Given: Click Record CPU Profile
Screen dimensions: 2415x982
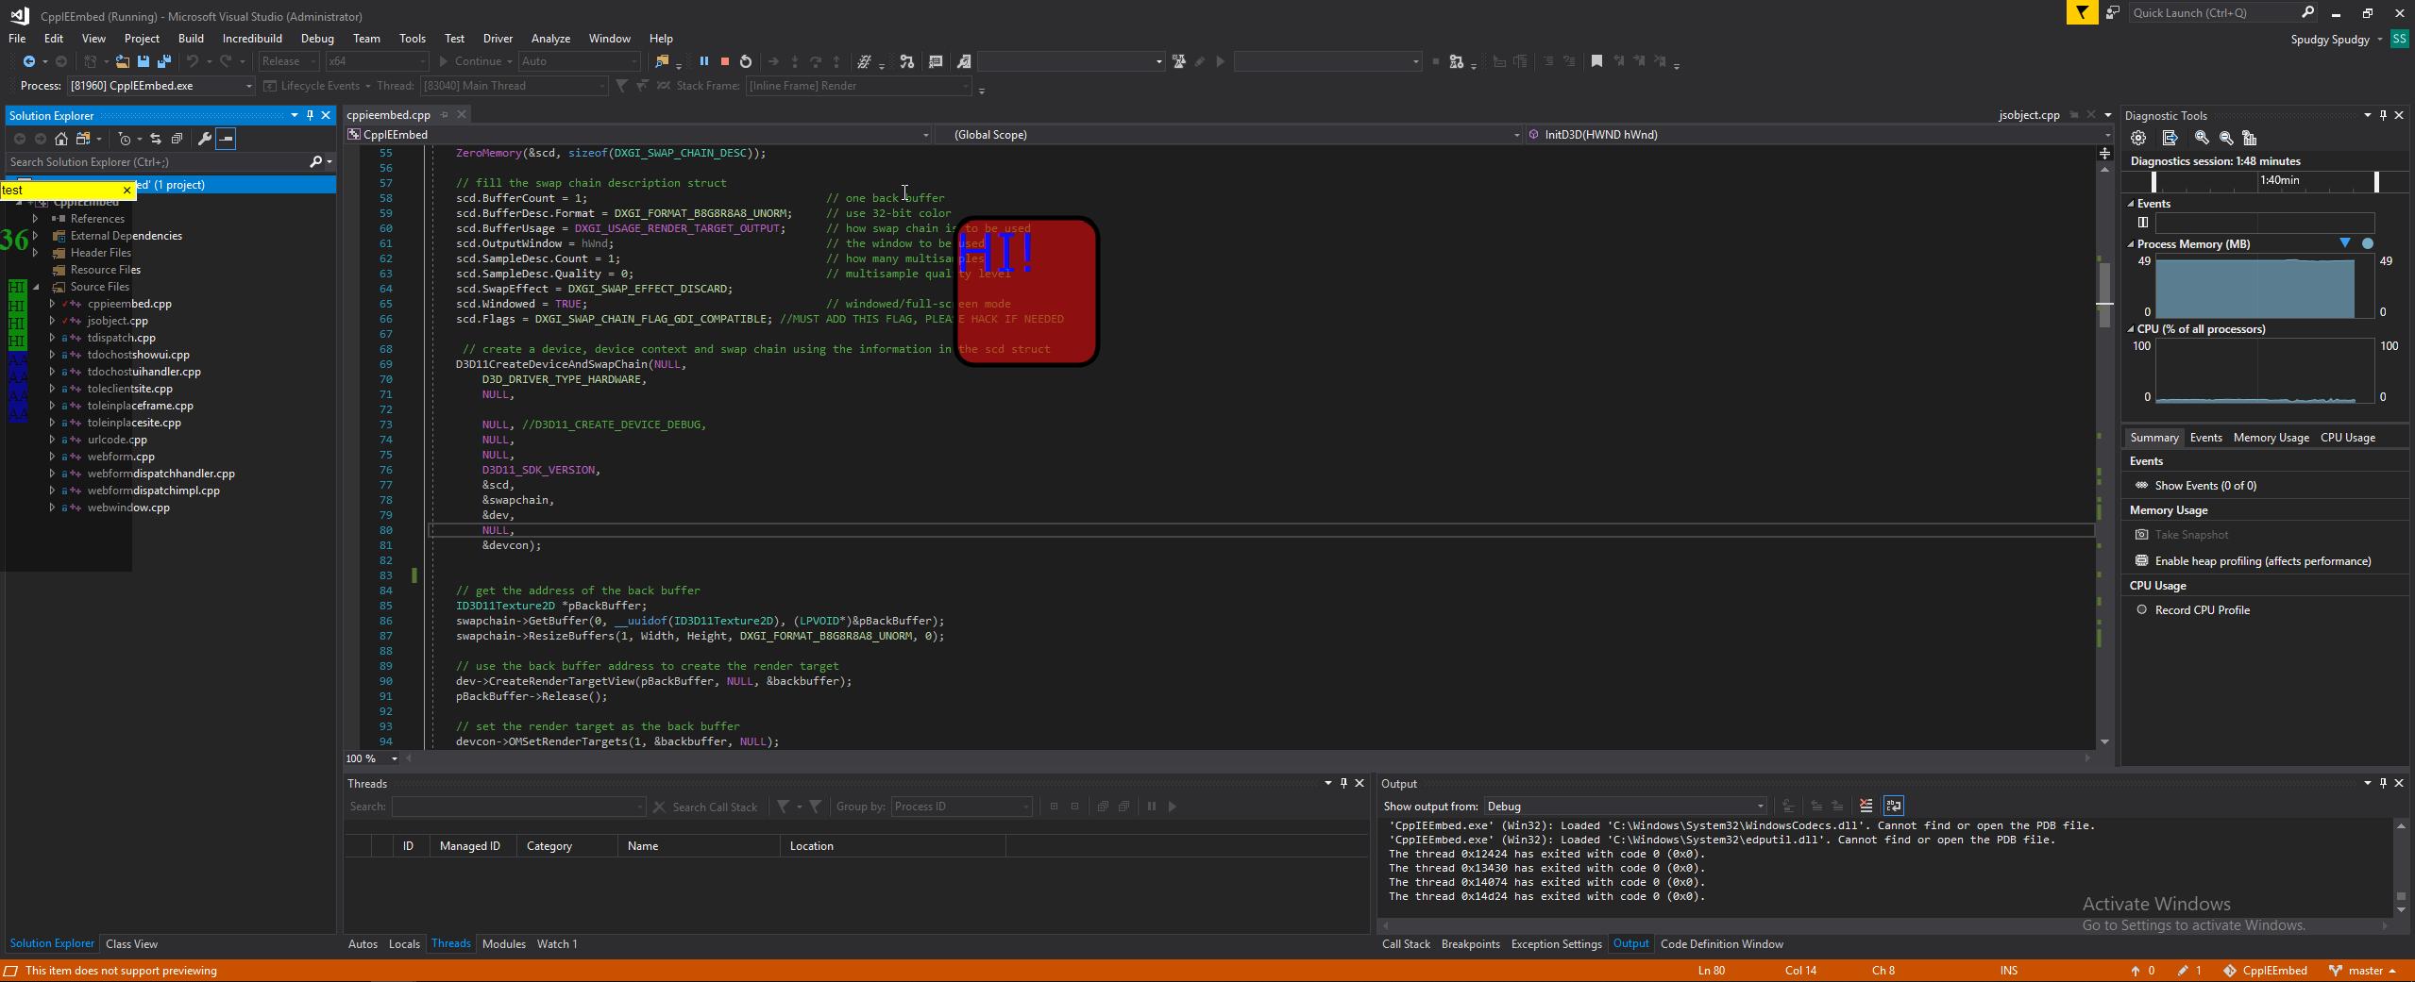Looking at the screenshot, I should point(2202,609).
